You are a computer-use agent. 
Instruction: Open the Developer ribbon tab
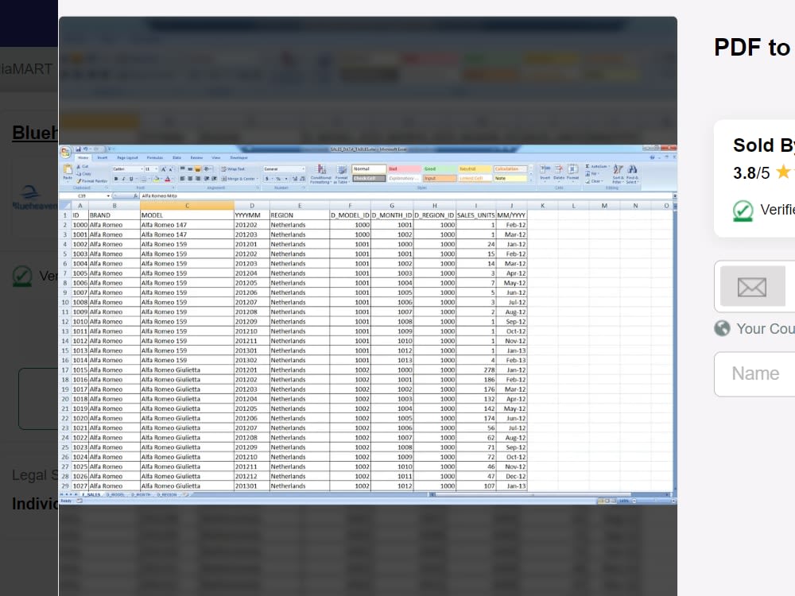[238, 157]
